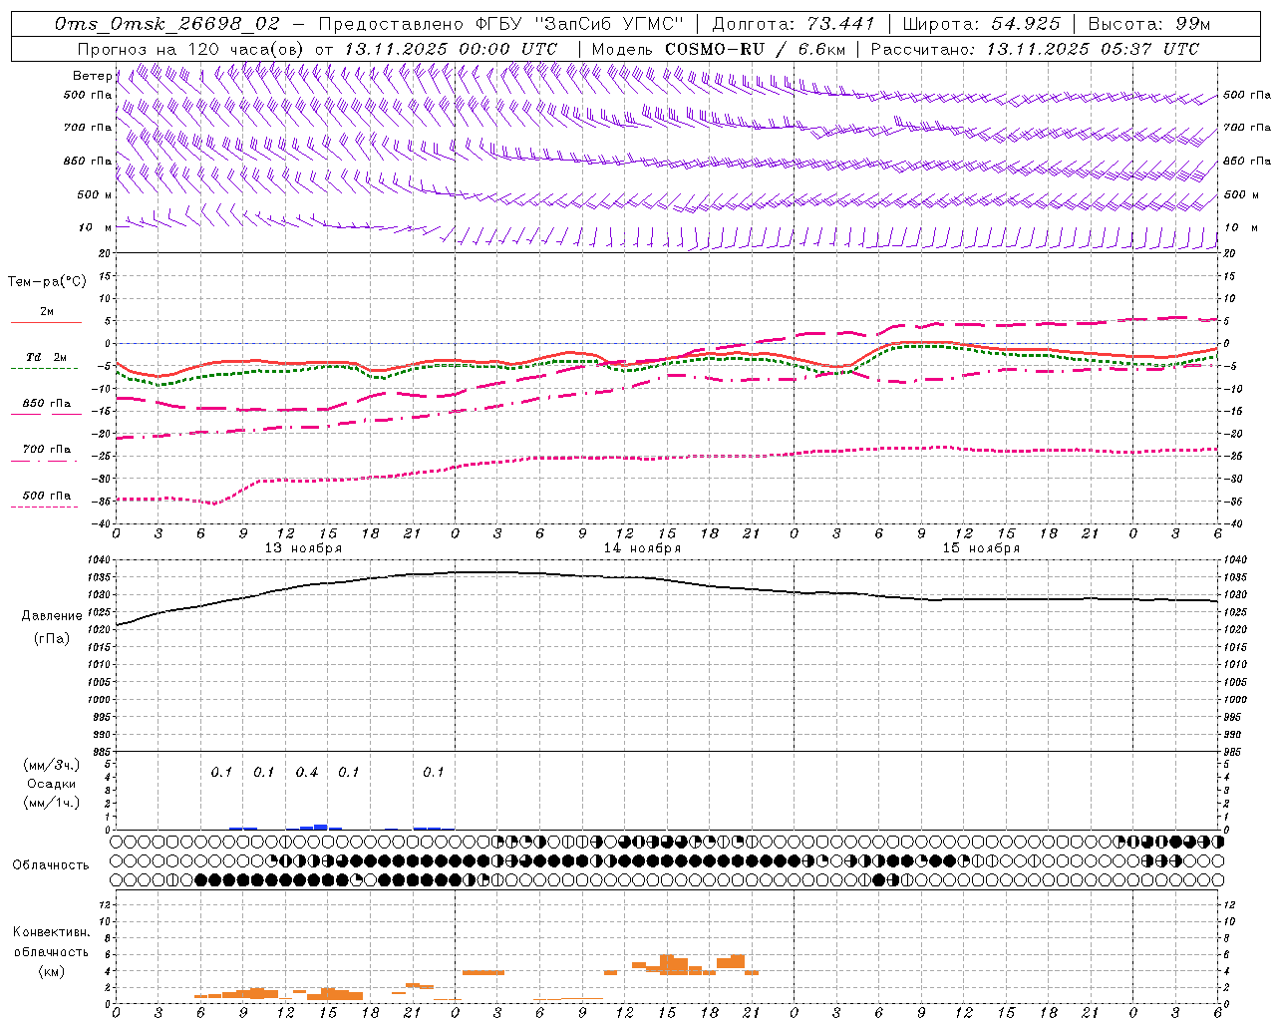
Task: Click the 13 ноября date label
Action: [303, 548]
